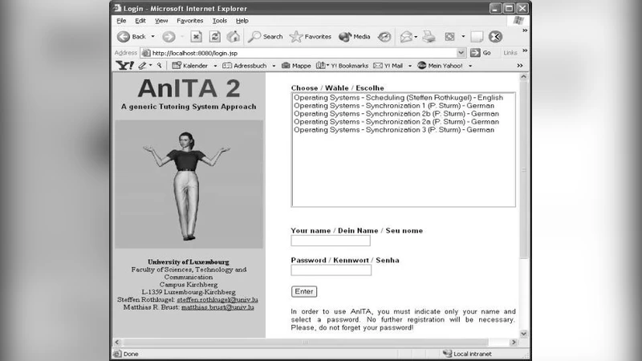Click the vertical scrollbar down arrow

tap(524, 334)
